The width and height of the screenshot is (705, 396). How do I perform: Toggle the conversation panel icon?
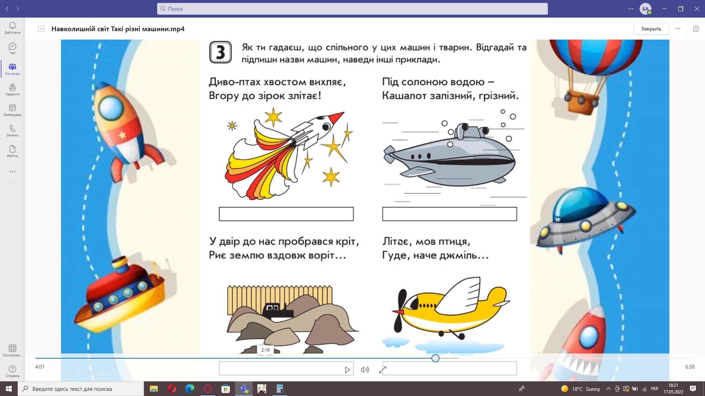[696, 29]
